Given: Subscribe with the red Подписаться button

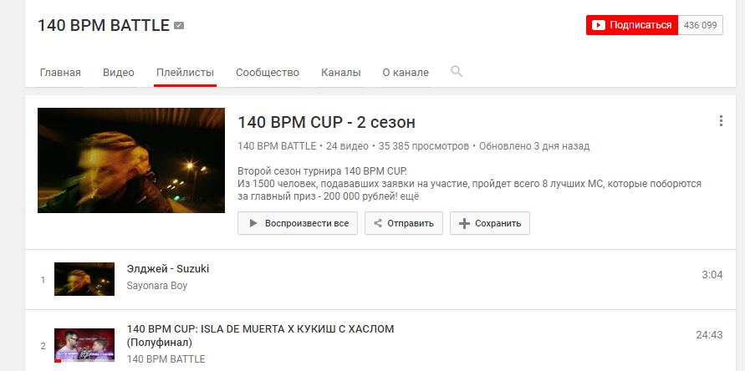Looking at the screenshot, I should pos(632,25).
